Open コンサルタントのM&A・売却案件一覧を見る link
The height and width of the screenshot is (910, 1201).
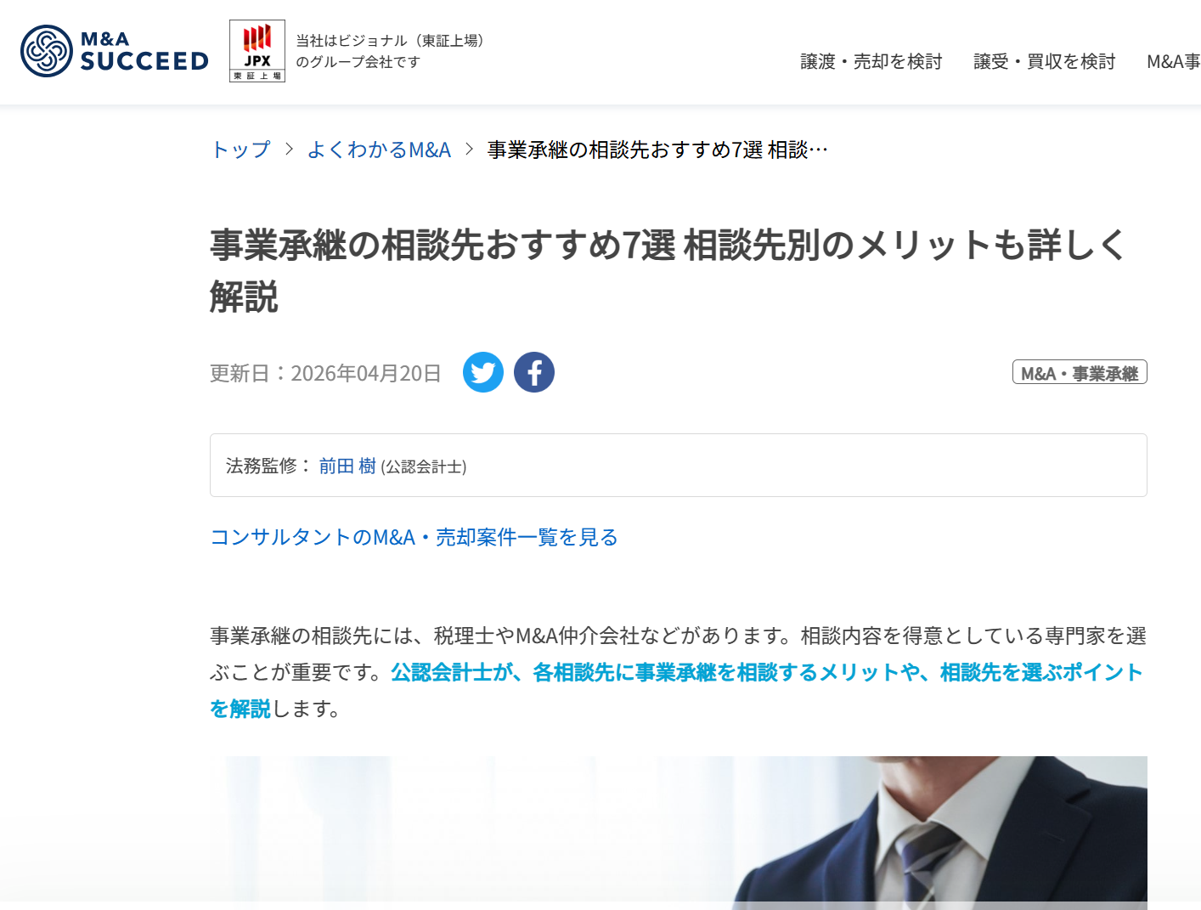click(414, 537)
